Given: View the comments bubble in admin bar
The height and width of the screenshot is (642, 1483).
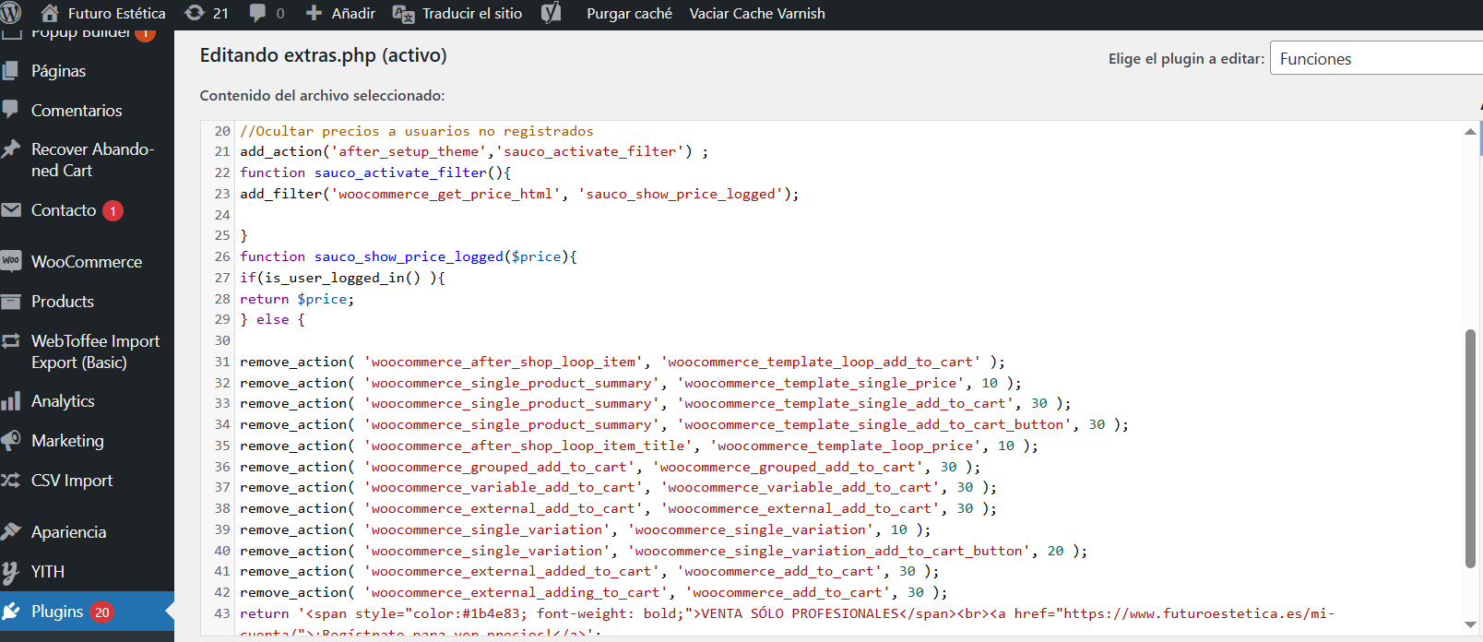Looking at the screenshot, I should coord(257,13).
